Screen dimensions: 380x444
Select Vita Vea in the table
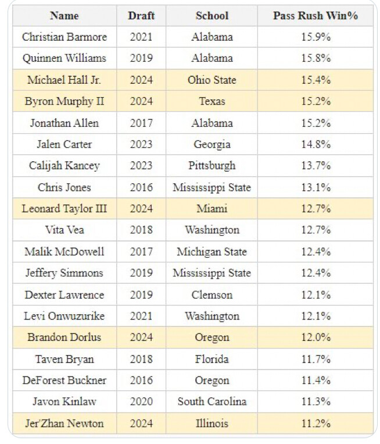[64, 230]
